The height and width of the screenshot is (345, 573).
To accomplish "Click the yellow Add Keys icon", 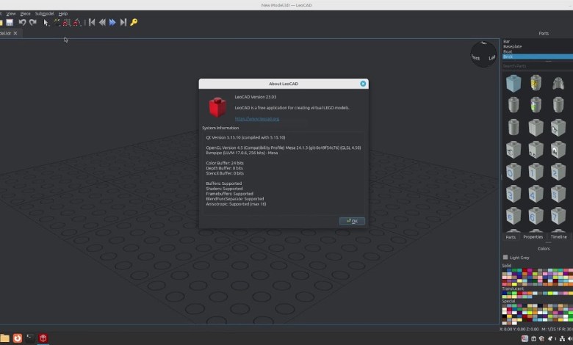I will coord(134,22).
